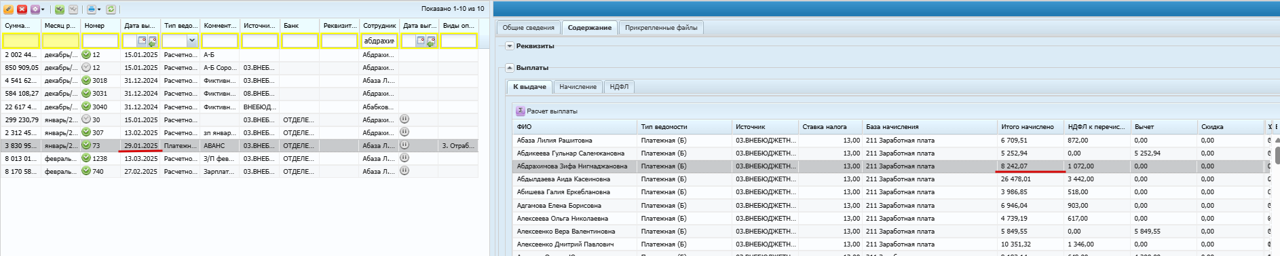
Task: Click the purple gear actions icon
Action: coord(35,9)
